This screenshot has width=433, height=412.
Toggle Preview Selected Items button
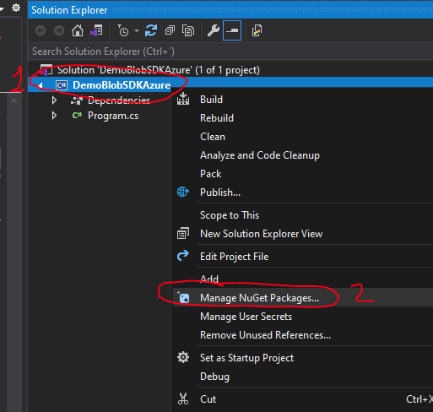click(232, 30)
